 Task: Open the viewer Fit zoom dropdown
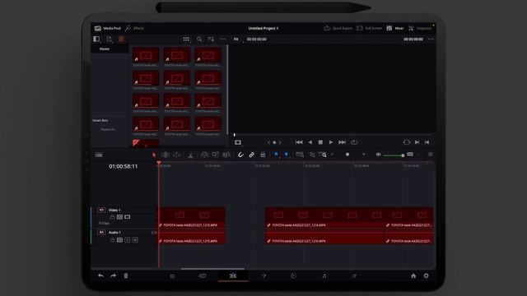click(236, 39)
